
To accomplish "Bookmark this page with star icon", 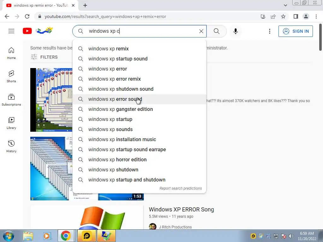I will (283, 16).
